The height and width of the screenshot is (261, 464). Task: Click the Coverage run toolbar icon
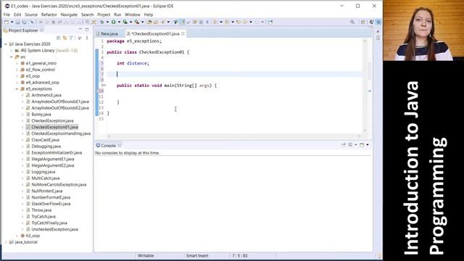pos(125,22)
